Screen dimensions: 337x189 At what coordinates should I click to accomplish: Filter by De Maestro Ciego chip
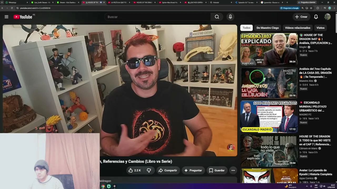point(267,28)
